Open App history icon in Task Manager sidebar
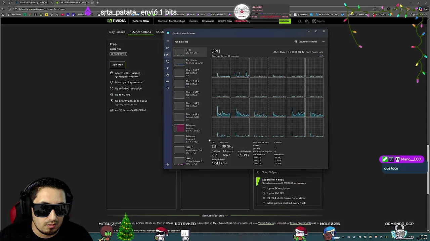The height and width of the screenshot is (241, 430). [x=168, y=61]
